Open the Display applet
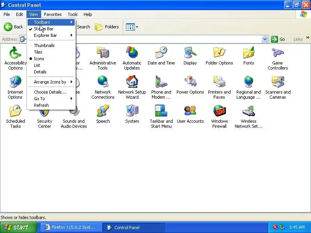Image resolution: width=311 pixels, height=233 pixels. pyautogui.click(x=190, y=56)
